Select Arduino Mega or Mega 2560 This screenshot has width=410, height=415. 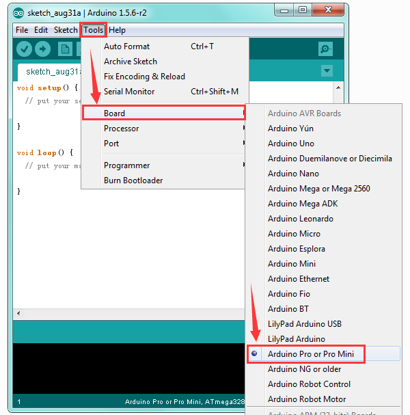tap(323, 189)
